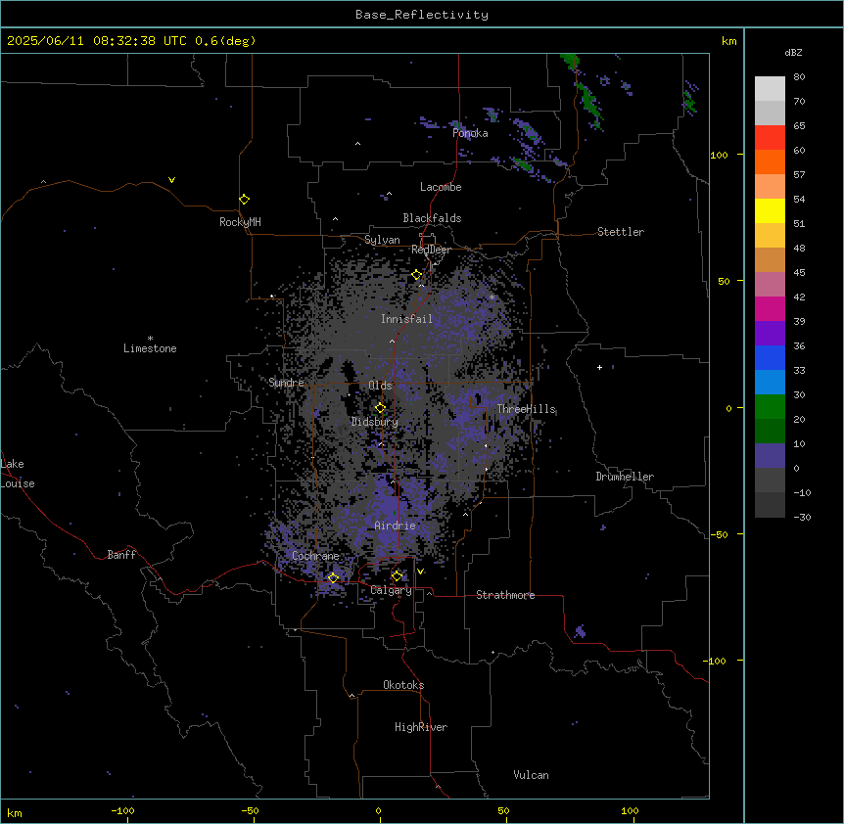The height and width of the screenshot is (824, 844).
Task: Select the orange 60 dBZ legend swatch
Action: (x=770, y=161)
